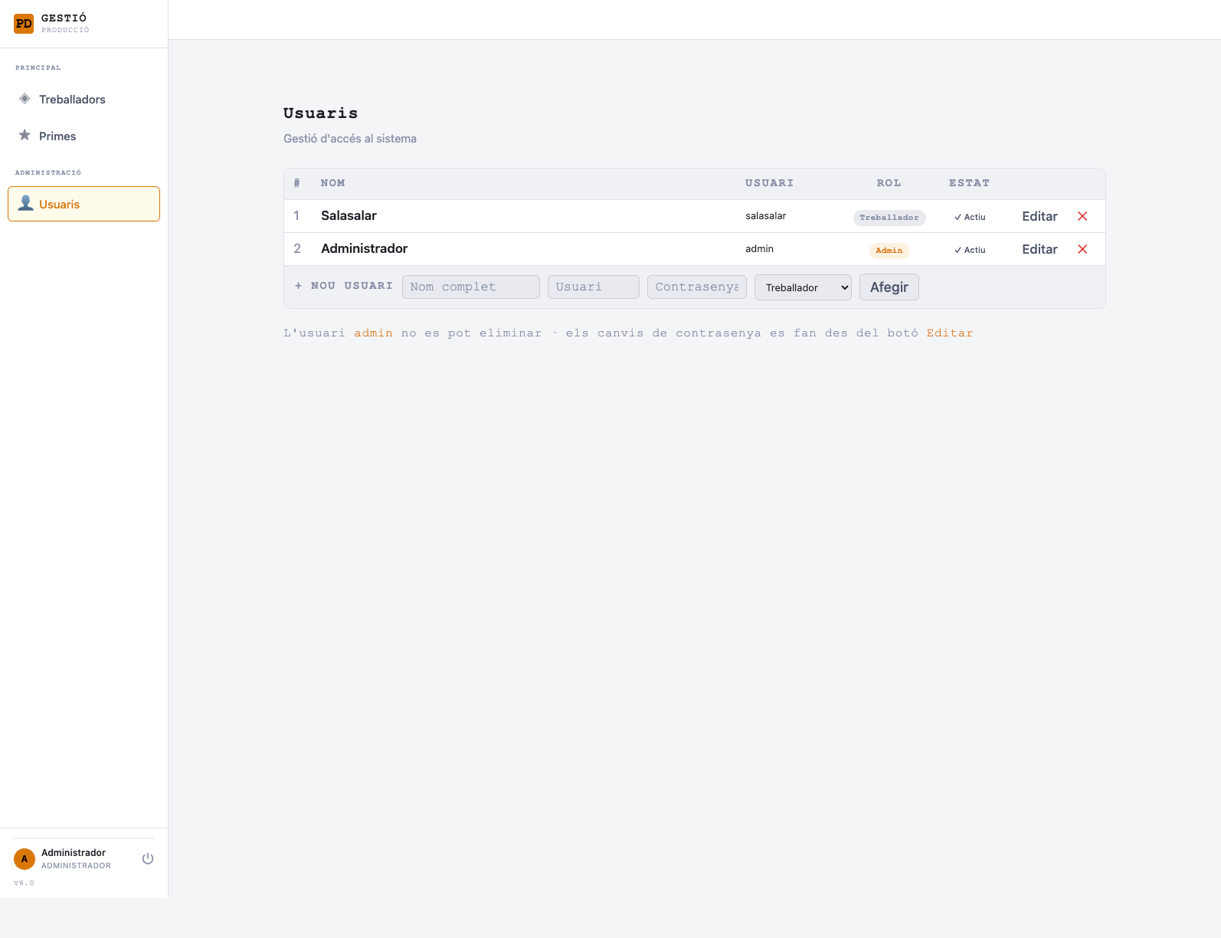Click the diamond icon beside Treballadors
This screenshot has width=1221, height=938.
pyautogui.click(x=25, y=99)
